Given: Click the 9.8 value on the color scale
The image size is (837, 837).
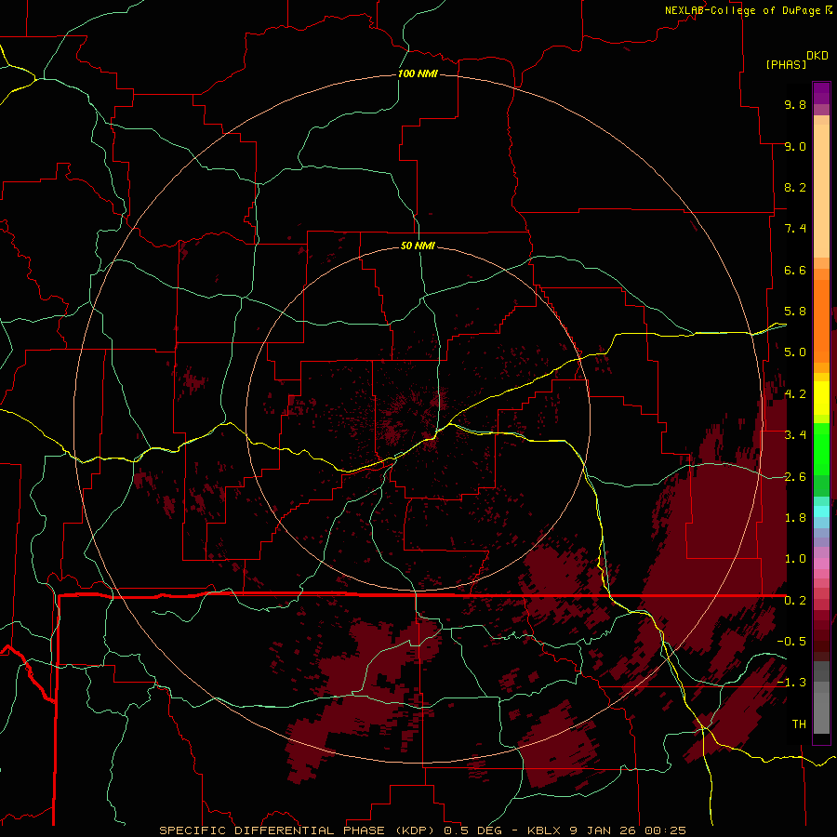Looking at the screenshot, I should click(795, 104).
